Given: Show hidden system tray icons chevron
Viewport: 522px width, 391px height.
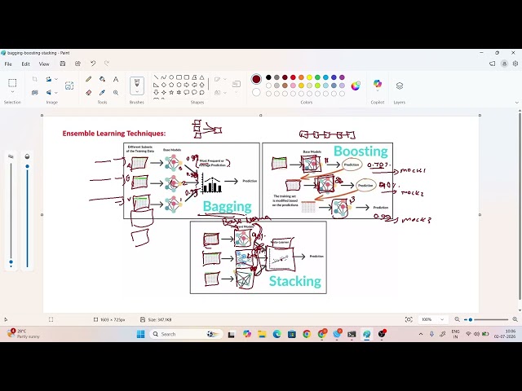Looking at the screenshot, I should pos(421,334).
